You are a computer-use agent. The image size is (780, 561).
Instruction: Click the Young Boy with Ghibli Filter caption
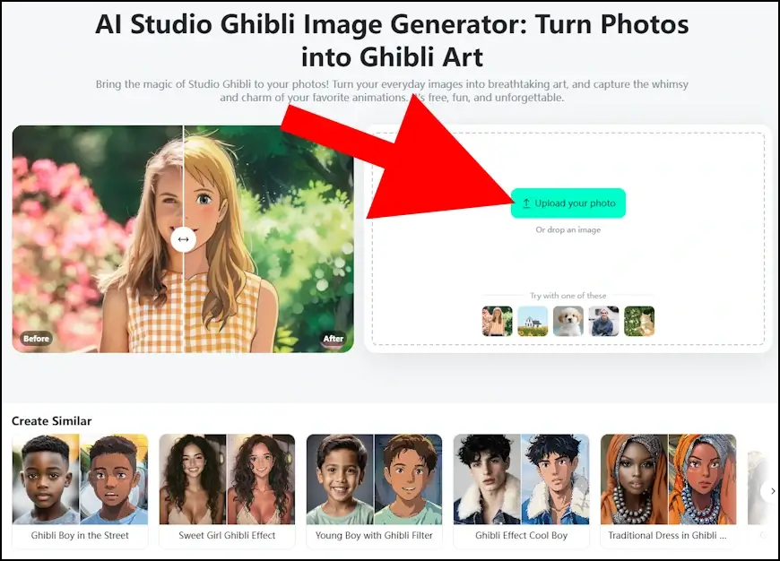[x=374, y=536]
